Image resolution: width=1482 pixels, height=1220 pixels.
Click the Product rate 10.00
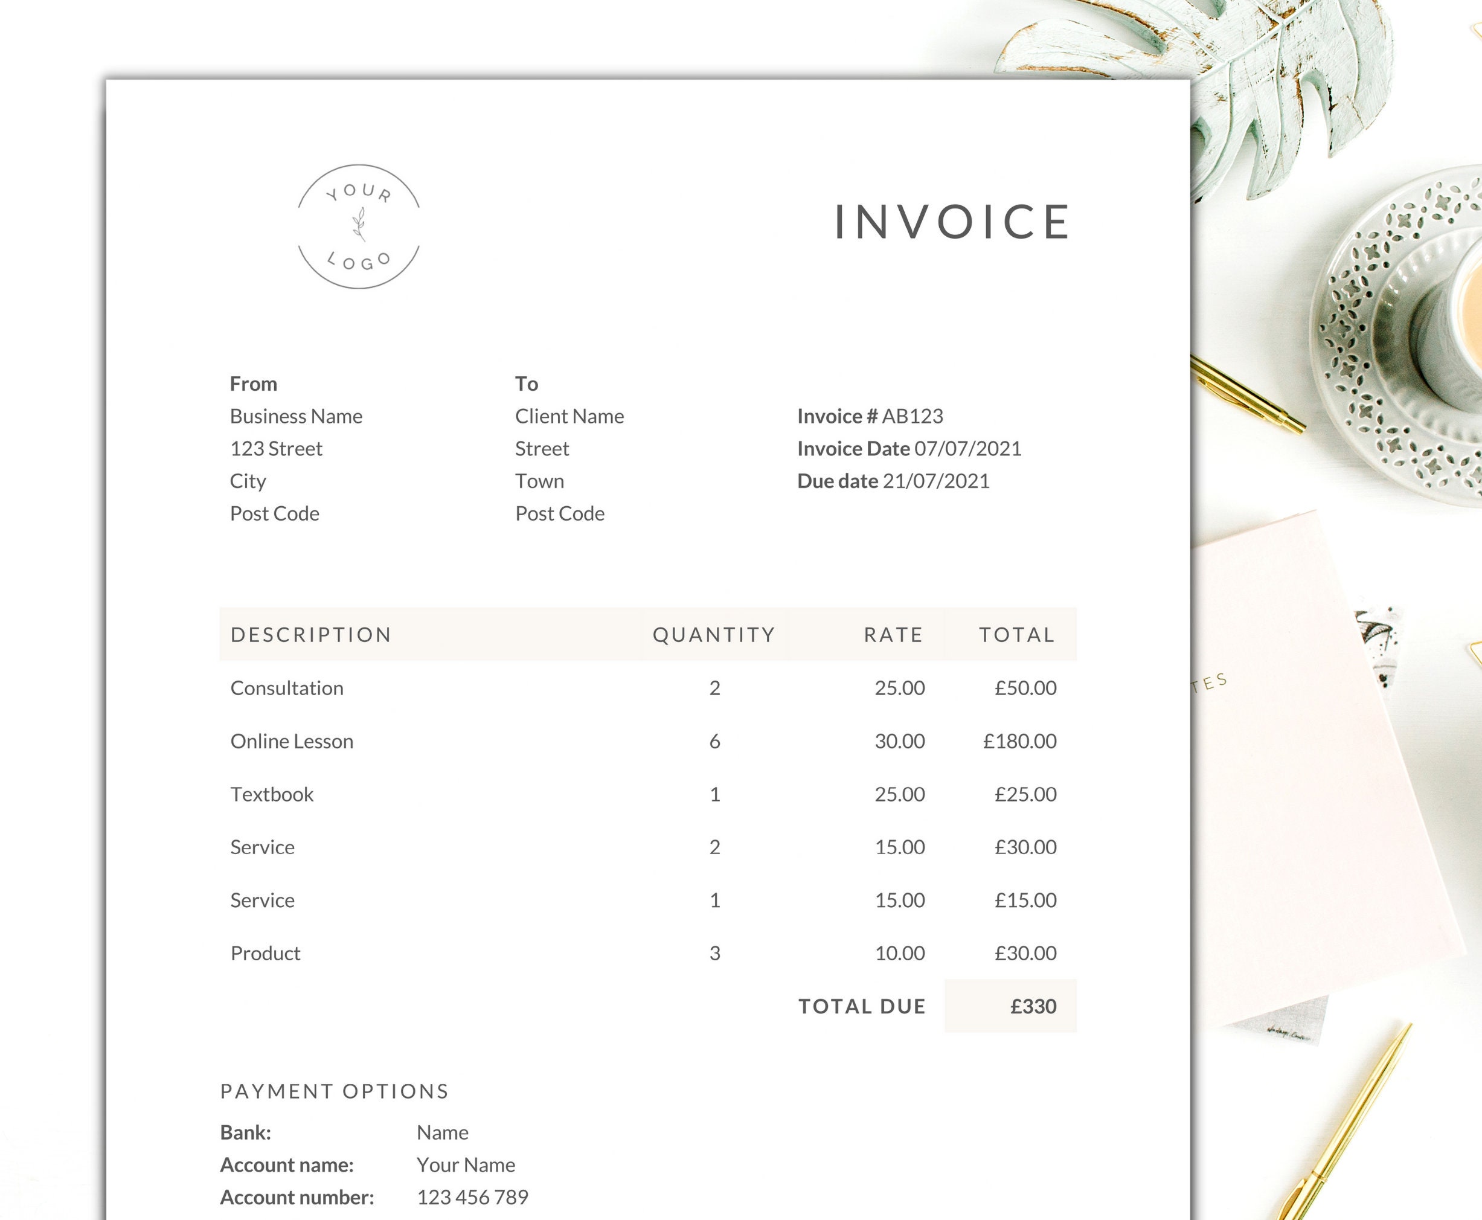899,953
